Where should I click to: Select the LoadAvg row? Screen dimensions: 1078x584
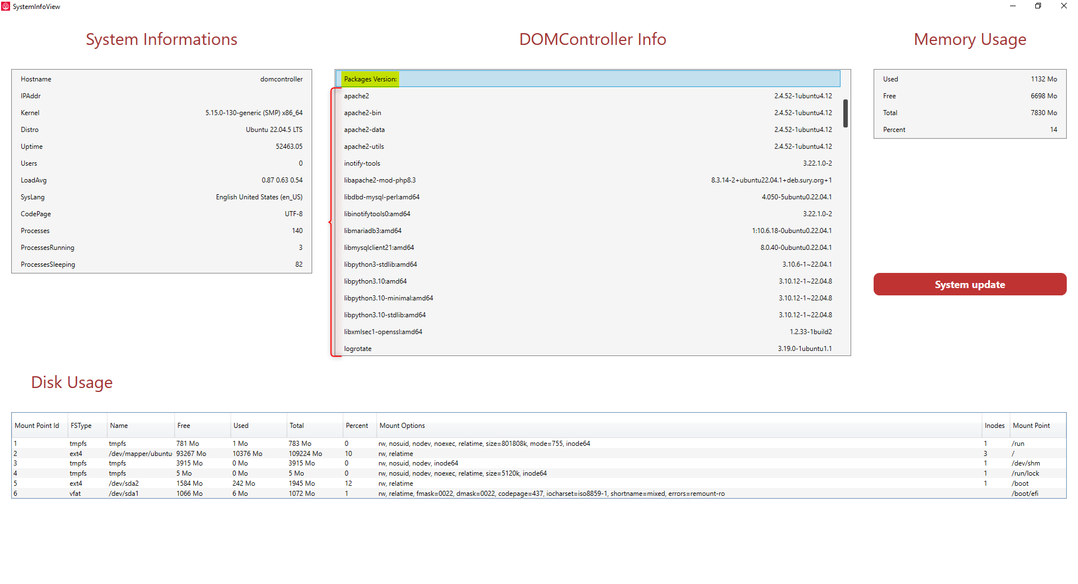pos(162,180)
